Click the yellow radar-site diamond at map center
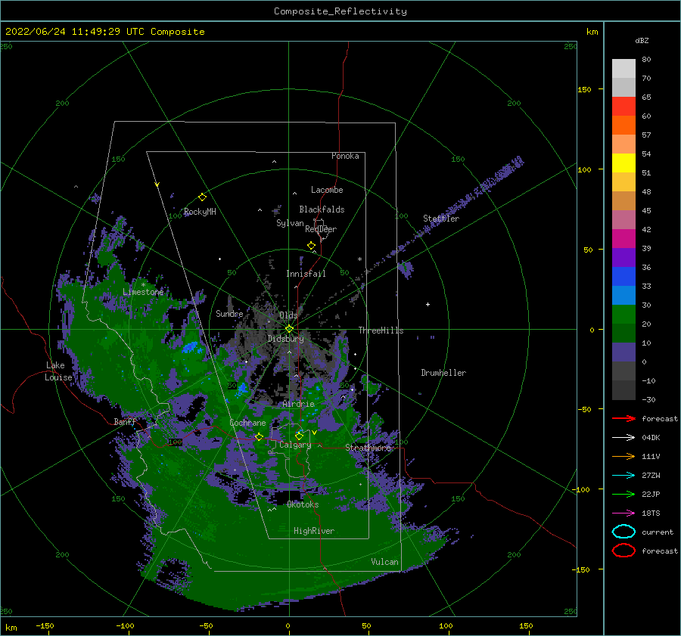This screenshot has width=681, height=636. pos(289,329)
